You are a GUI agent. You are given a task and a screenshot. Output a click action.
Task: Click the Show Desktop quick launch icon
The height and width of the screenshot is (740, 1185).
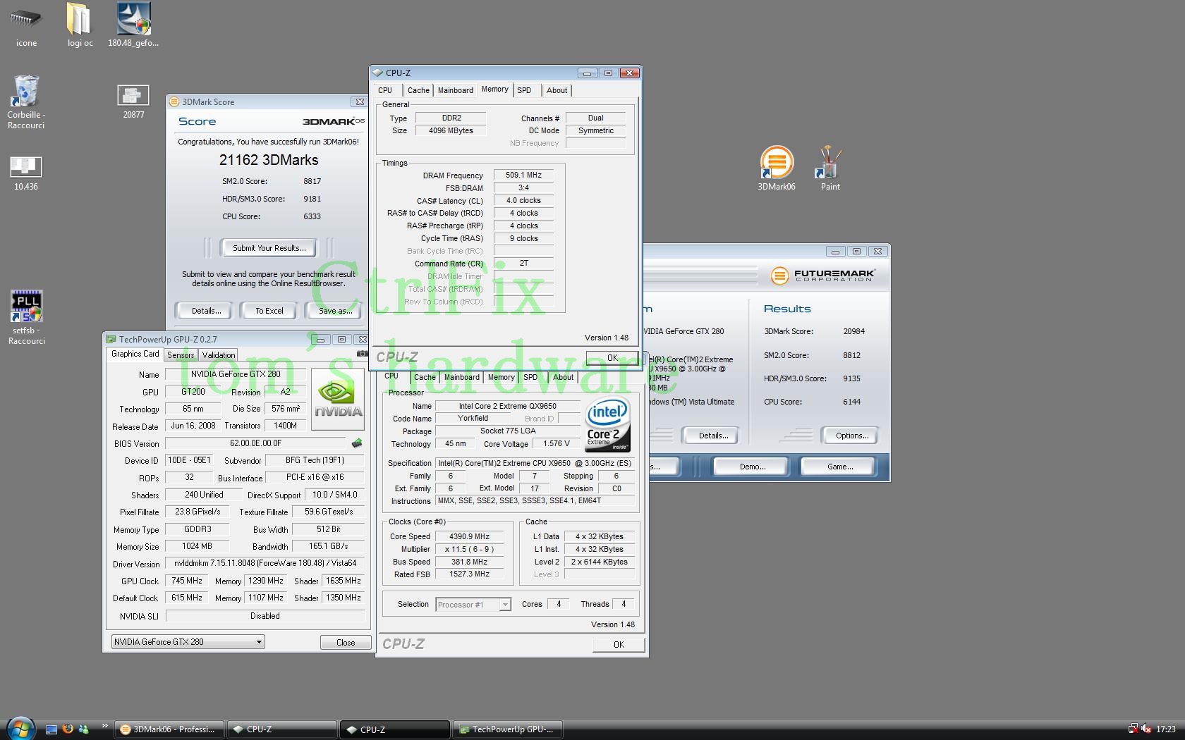click(x=51, y=729)
